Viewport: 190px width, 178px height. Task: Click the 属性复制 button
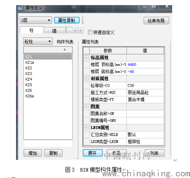click(67, 20)
